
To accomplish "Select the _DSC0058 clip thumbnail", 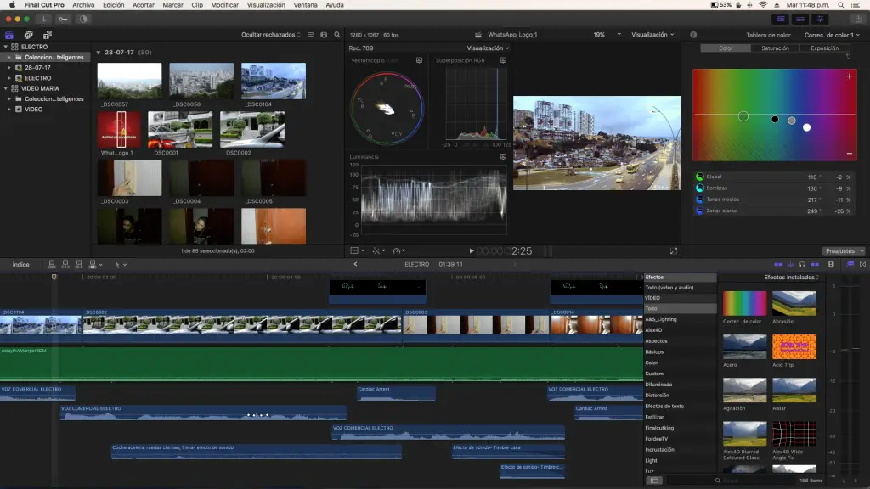I will click(x=201, y=81).
